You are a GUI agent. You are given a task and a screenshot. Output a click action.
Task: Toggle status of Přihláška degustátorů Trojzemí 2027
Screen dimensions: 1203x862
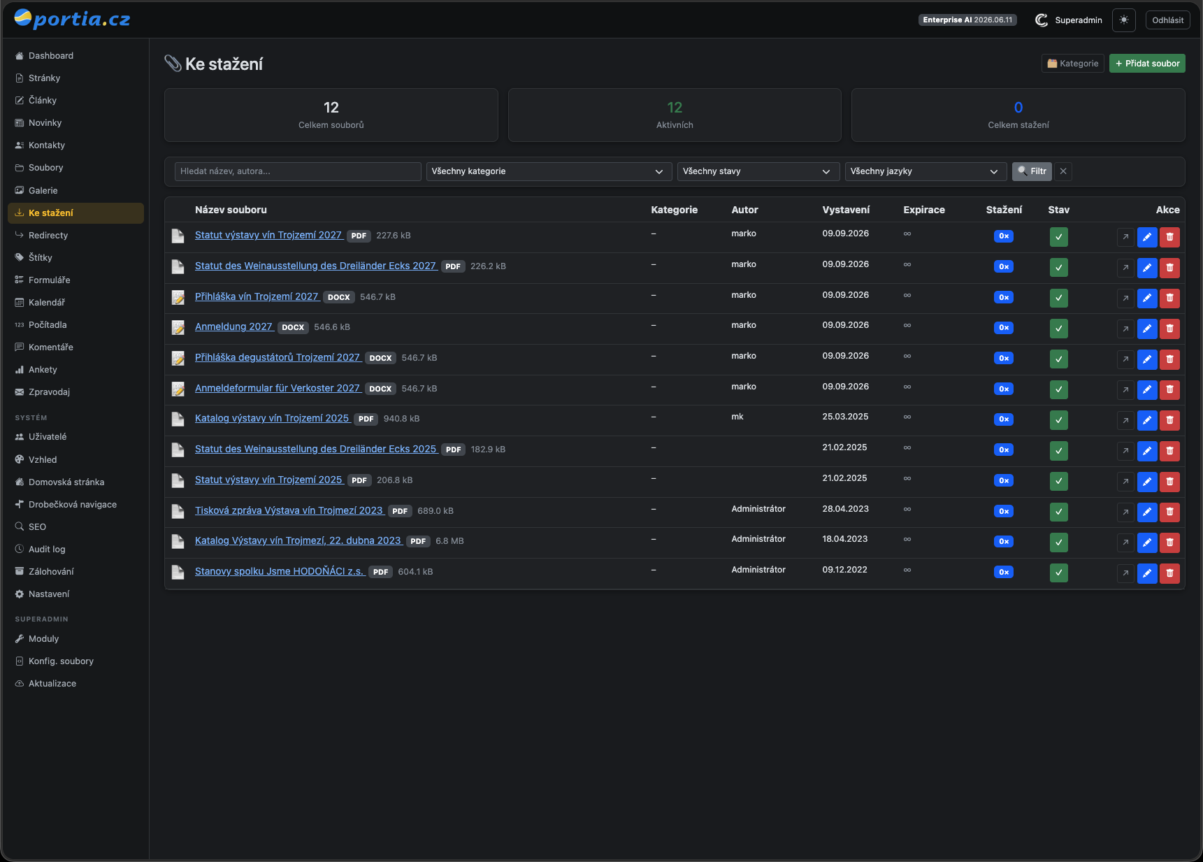(x=1059, y=359)
